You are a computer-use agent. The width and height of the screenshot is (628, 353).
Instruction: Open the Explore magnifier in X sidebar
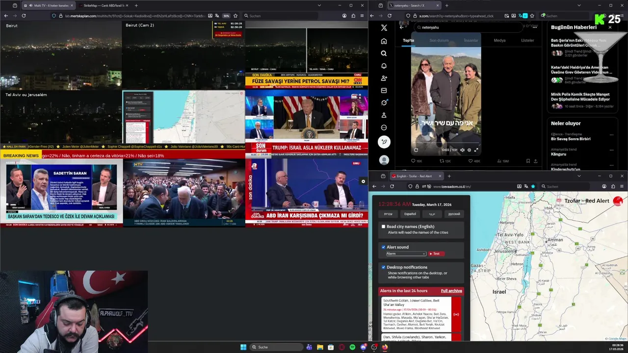coord(384,53)
